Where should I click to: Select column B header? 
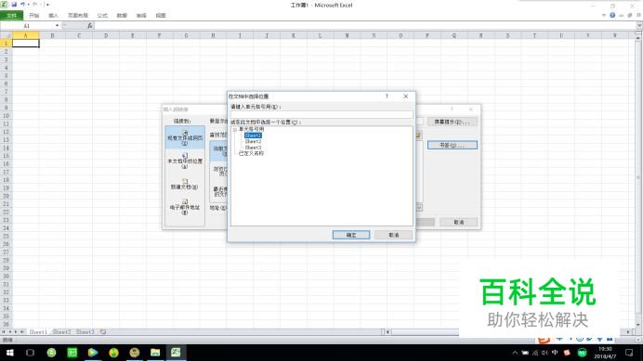(x=52, y=35)
